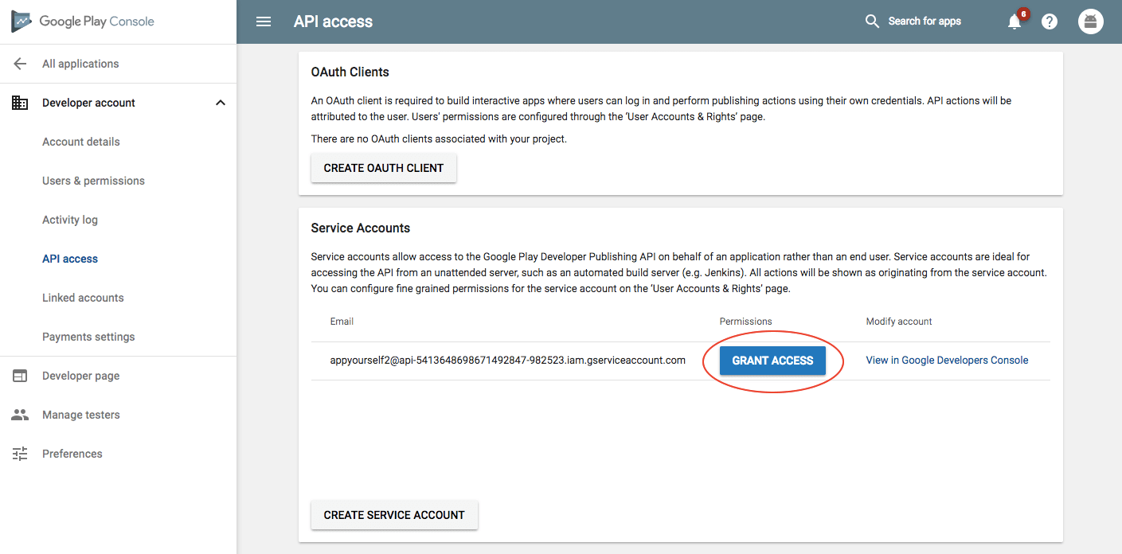1122x554 pixels.
Task: Open Payments settings page
Action: [x=88, y=337]
